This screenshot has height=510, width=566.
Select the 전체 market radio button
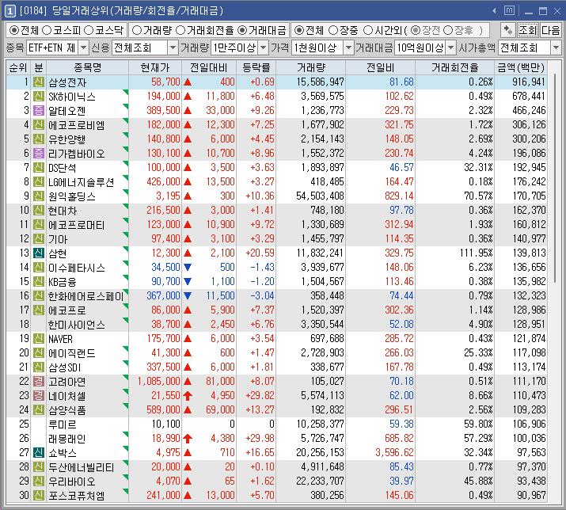click(13, 30)
